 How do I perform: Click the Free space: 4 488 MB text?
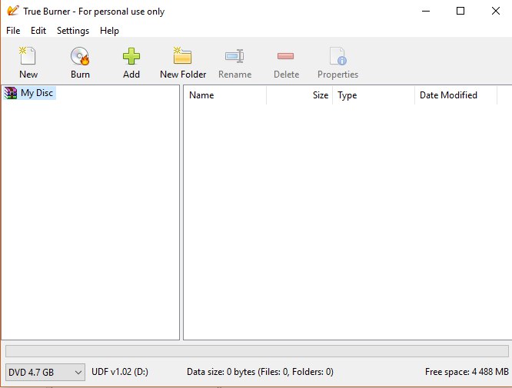tap(467, 372)
